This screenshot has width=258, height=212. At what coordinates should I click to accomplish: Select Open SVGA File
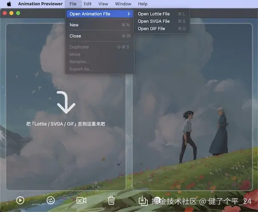coord(161,21)
